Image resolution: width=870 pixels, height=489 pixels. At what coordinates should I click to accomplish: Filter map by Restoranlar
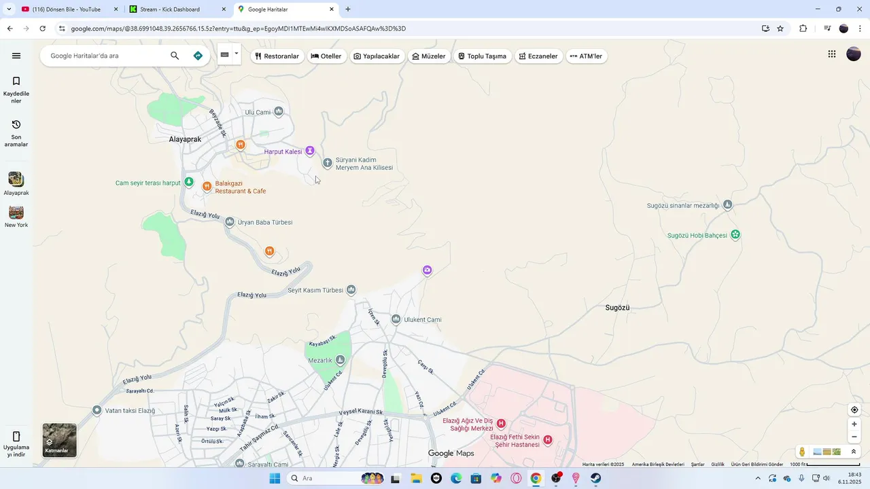point(277,56)
